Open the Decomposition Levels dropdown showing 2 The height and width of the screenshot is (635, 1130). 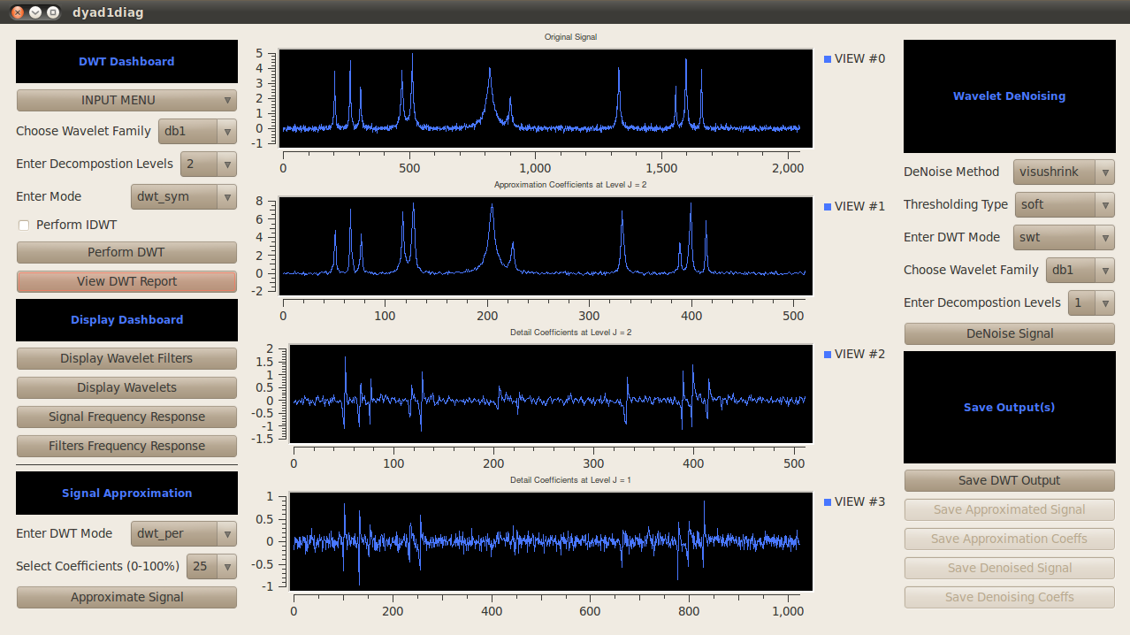click(209, 164)
